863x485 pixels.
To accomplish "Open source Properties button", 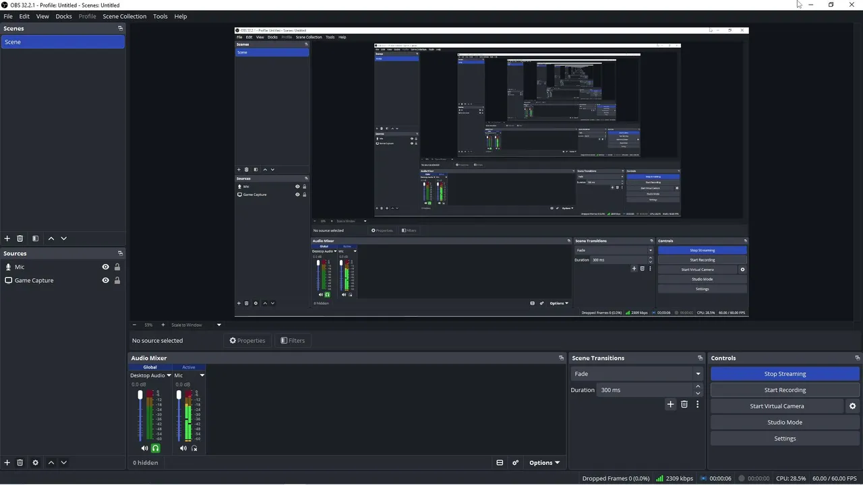I will coord(247,341).
